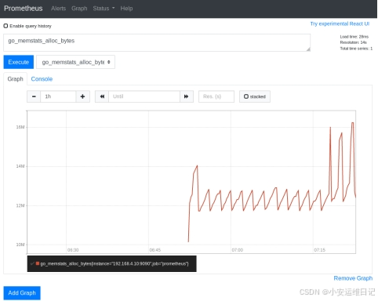Screen dimensions: 378x301
Task: Click the Load time statistic text
Action: point(354,37)
